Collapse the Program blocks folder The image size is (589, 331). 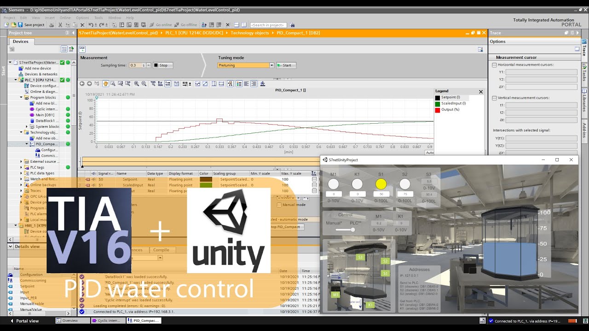(21, 97)
